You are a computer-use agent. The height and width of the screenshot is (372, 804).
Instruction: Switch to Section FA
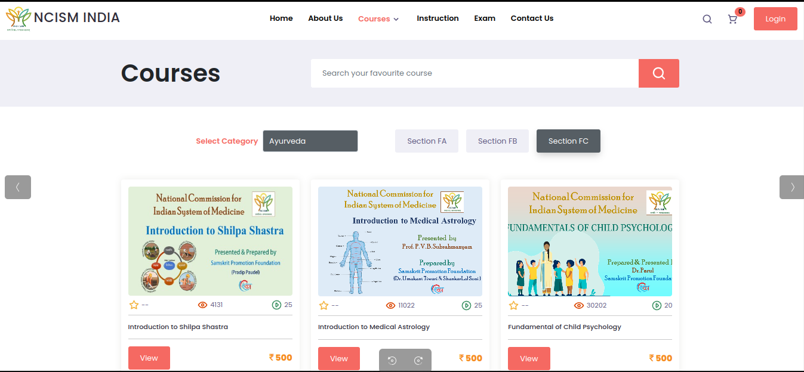tap(427, 141)
